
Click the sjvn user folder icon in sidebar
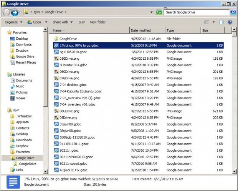coord(10,110)
